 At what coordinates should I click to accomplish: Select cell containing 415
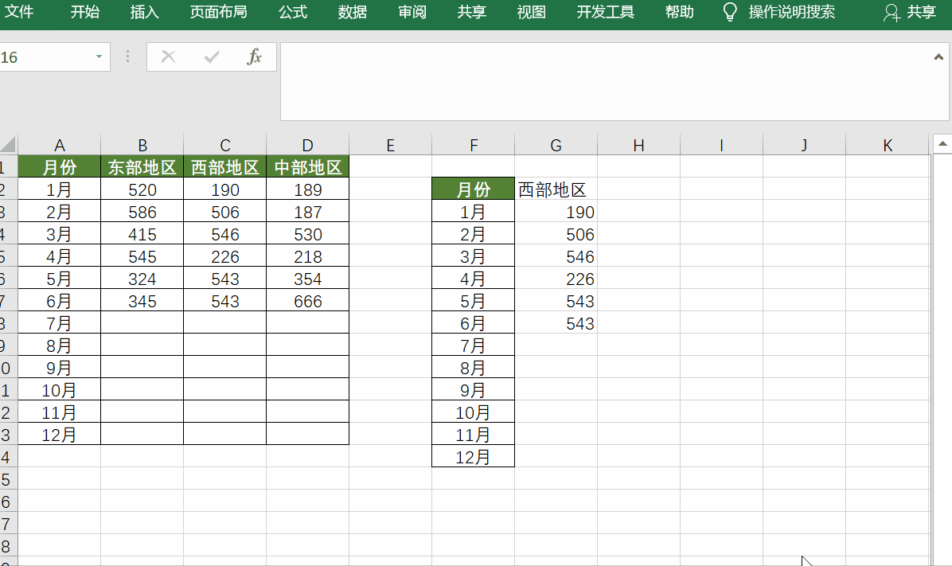tap(142, 234)
